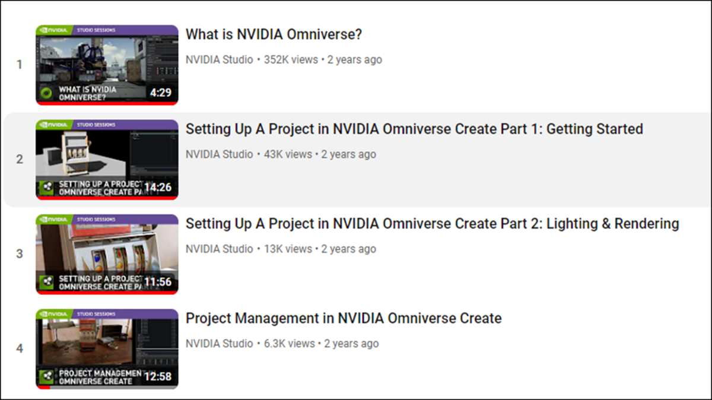This screenshot has width=712, height=400.
Task: Click playlist index number 1
Action: point(20,65)
